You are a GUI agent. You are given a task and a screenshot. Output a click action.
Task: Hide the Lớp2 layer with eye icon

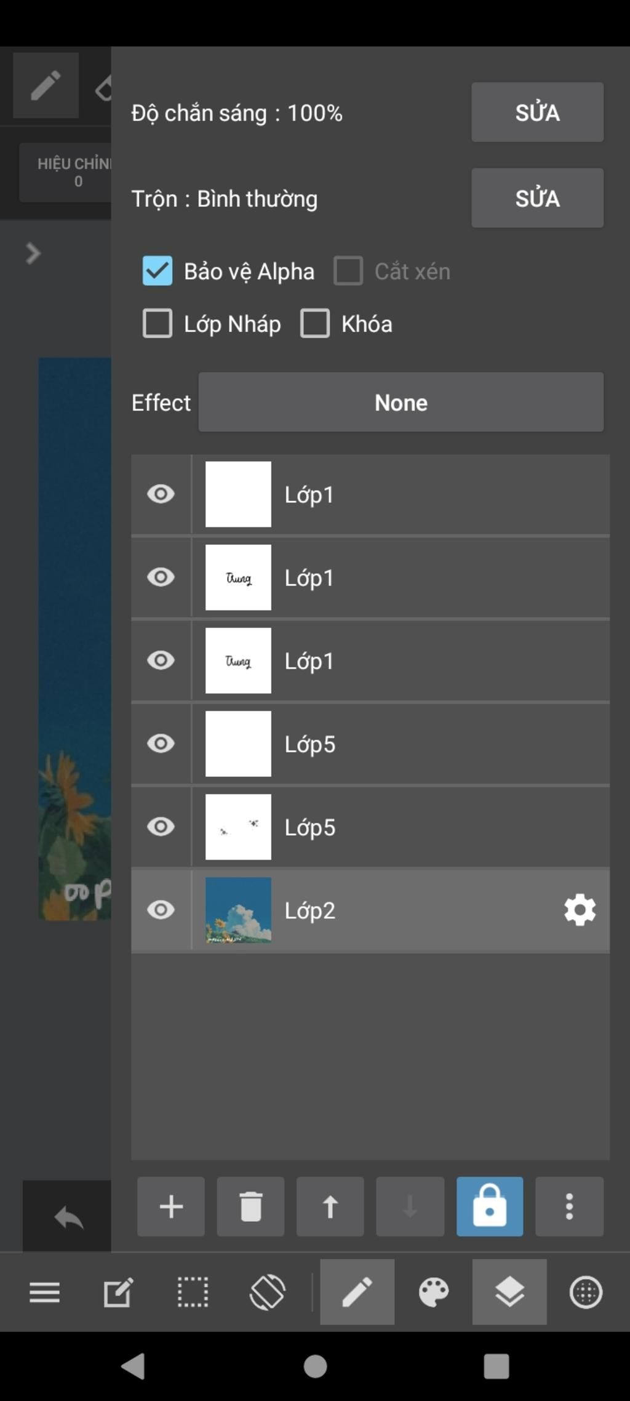tap(161, 910)
